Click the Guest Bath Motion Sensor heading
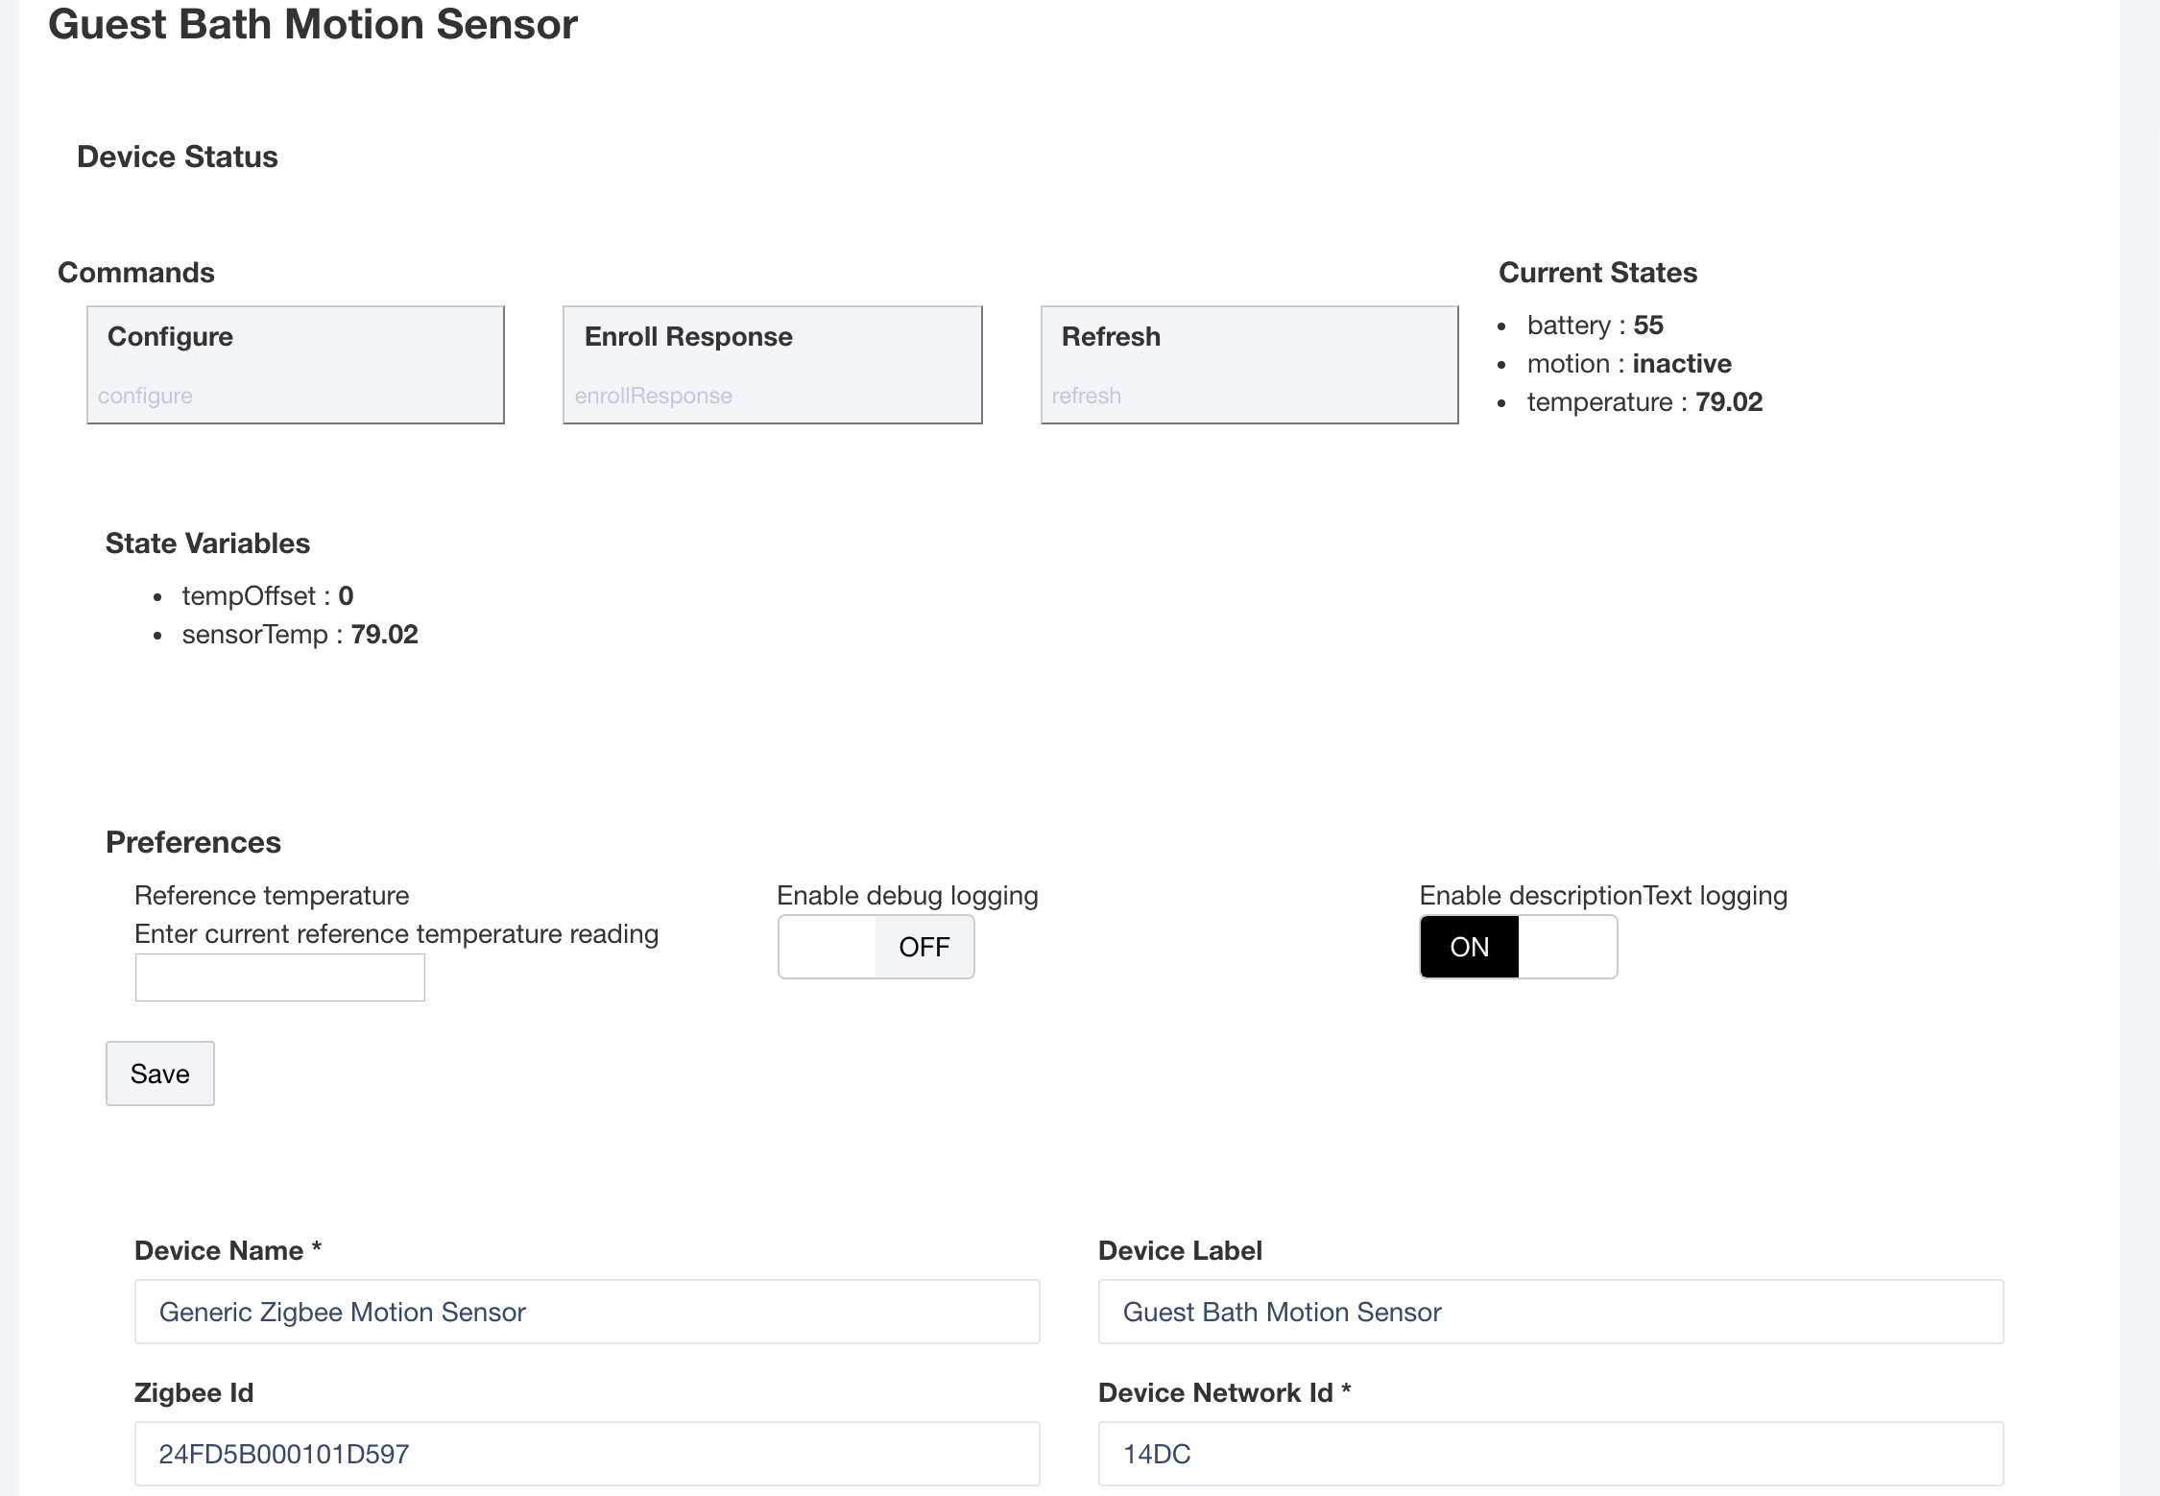 tap(313, 24)
